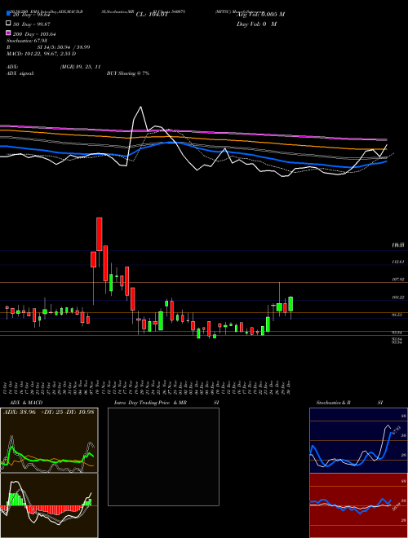Click the 107.92 price level label
The width and height of the screenshot is (408, 538).
[398, 280]
